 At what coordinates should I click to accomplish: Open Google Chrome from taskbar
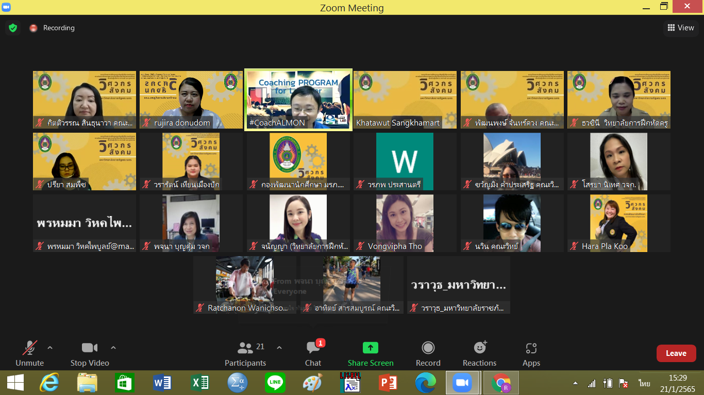point(501,383)
